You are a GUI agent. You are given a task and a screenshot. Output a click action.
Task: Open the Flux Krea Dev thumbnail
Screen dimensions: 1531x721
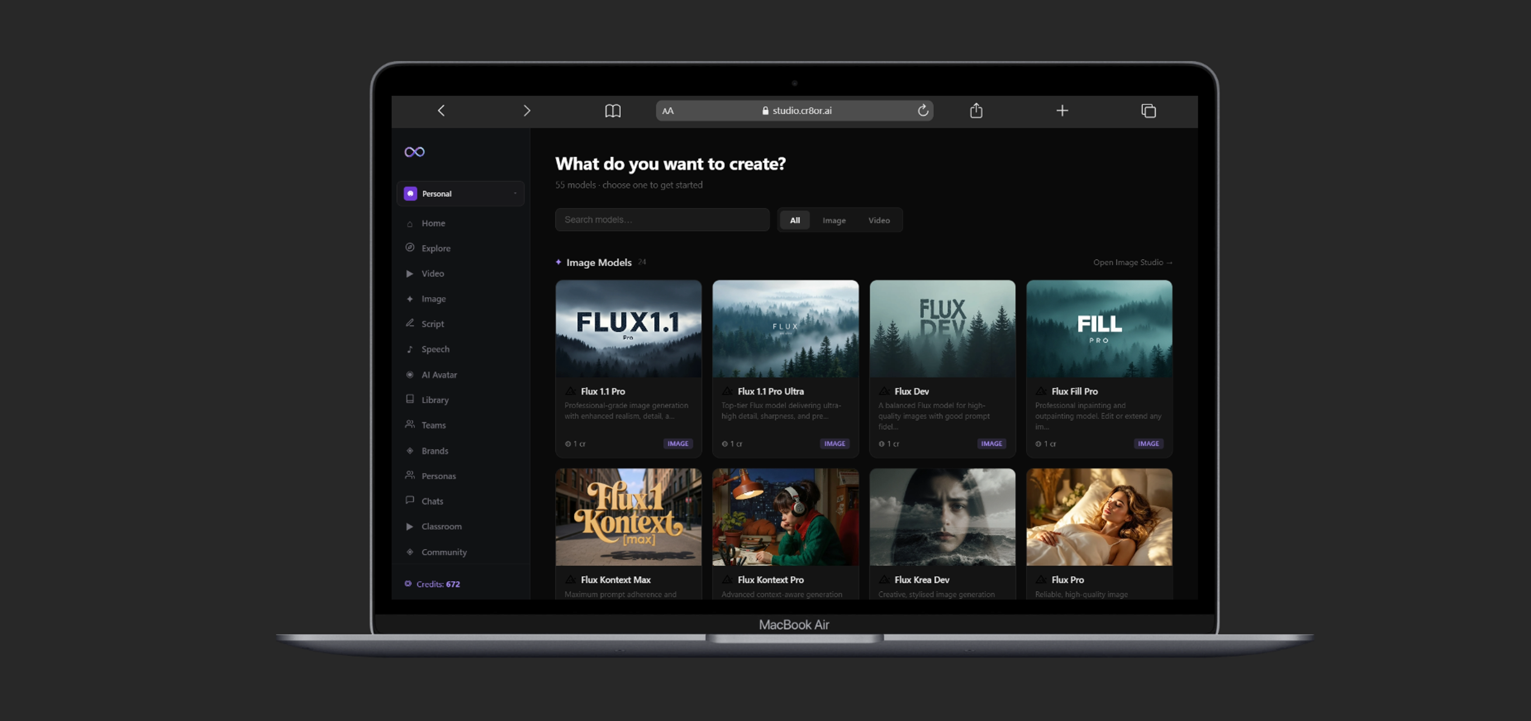click(x=942, y=517)
